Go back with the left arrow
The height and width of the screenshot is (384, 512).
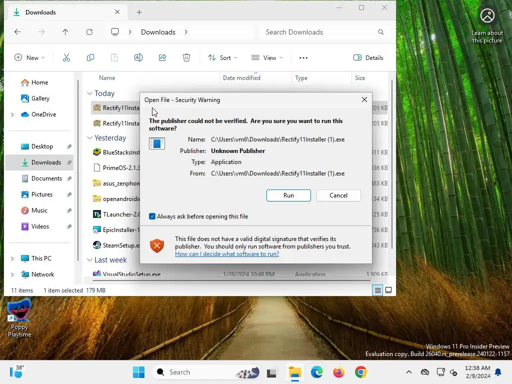coord(17,31)
